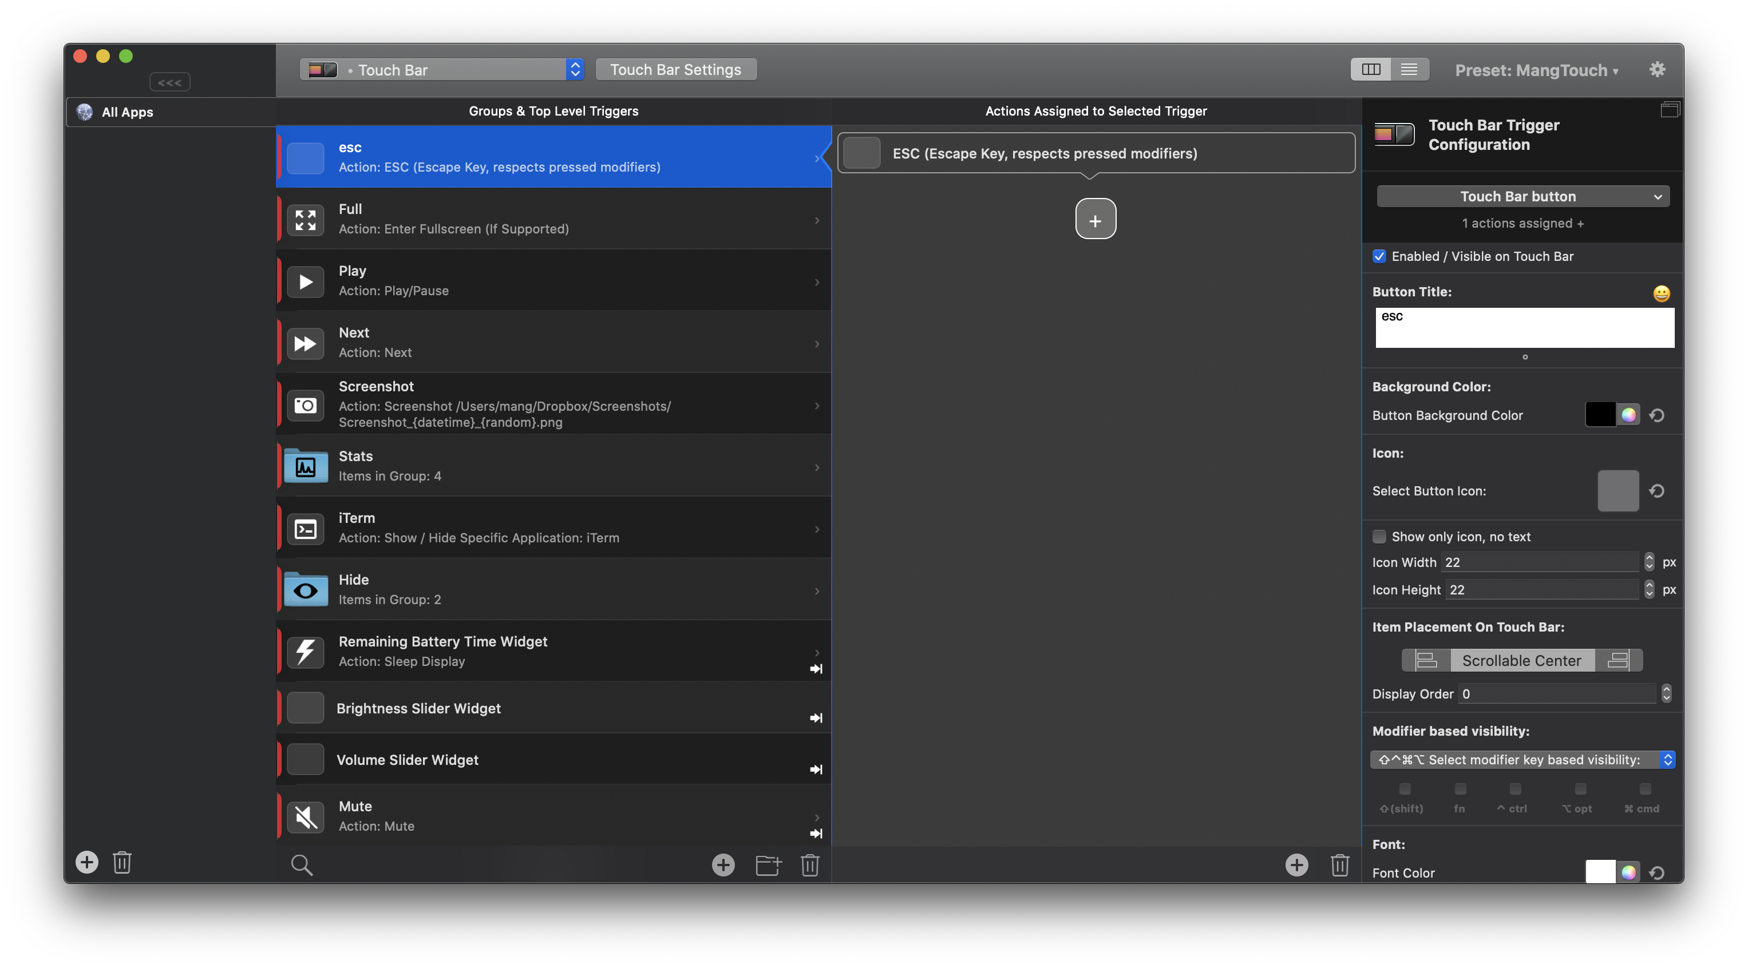Open the Touch Bar button type dropdown
1748x968 pixels.
[1522, 197]
